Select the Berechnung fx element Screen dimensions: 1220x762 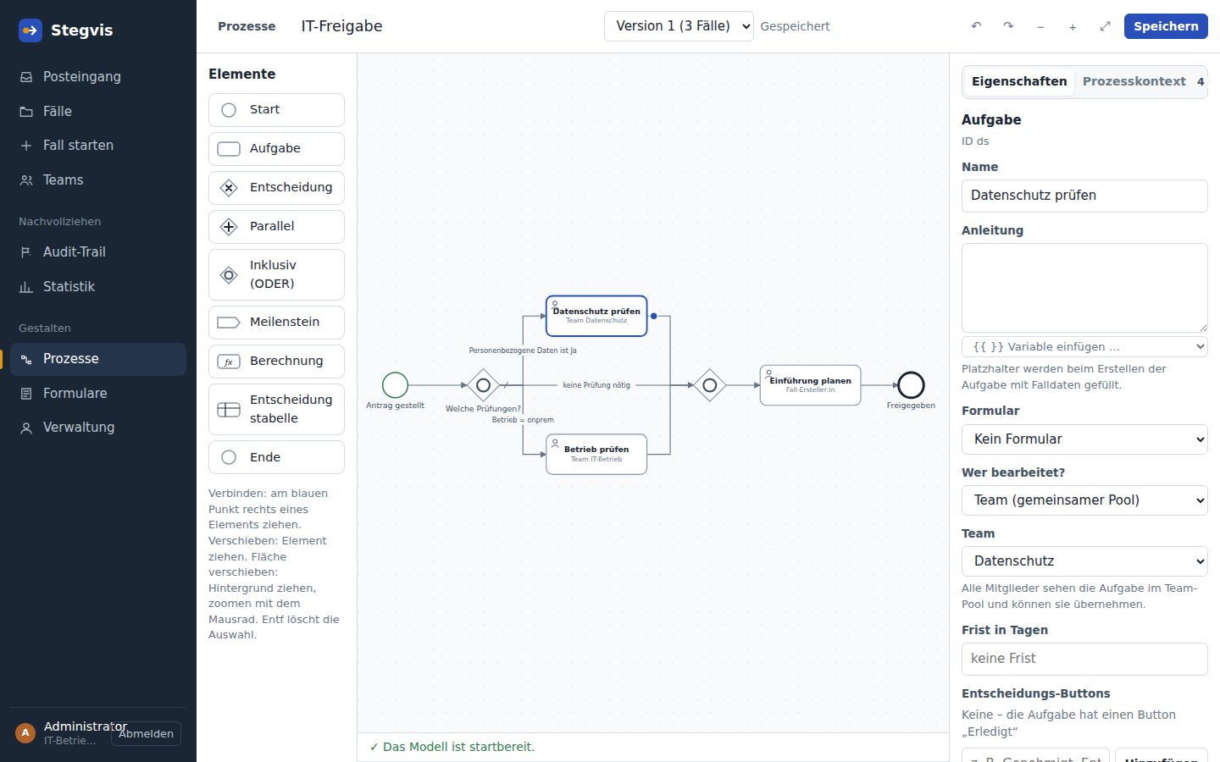(276, 362)
